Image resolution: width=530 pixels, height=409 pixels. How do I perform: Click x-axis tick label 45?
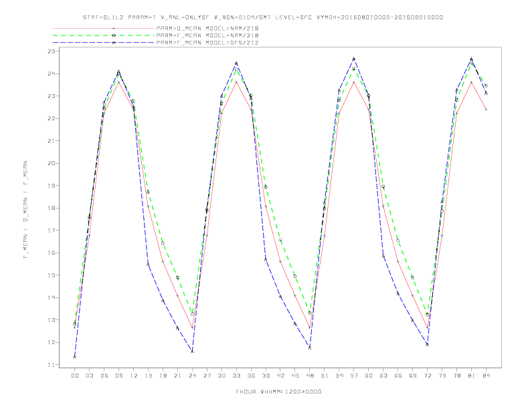[x=295, y=376]
